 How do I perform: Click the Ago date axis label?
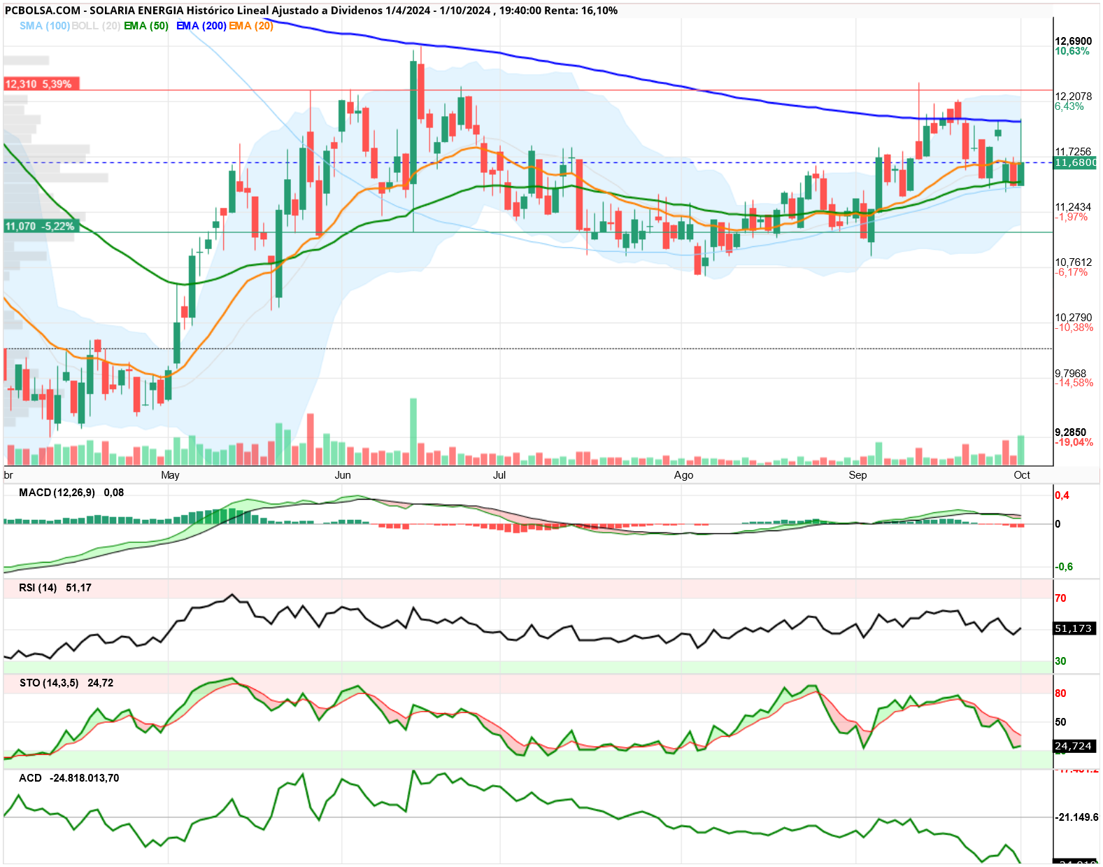click(683, 475)
